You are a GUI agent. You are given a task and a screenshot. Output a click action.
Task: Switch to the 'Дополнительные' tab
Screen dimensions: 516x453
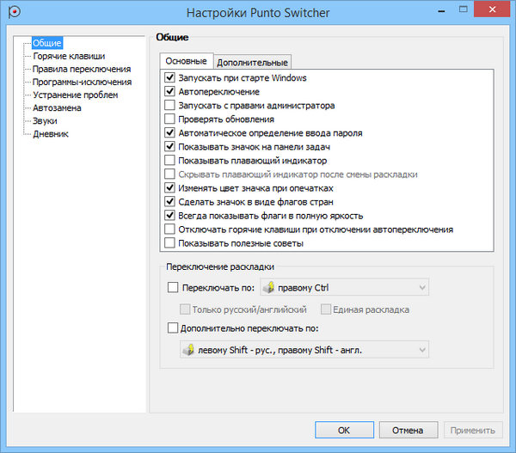(x=252, y=62)
